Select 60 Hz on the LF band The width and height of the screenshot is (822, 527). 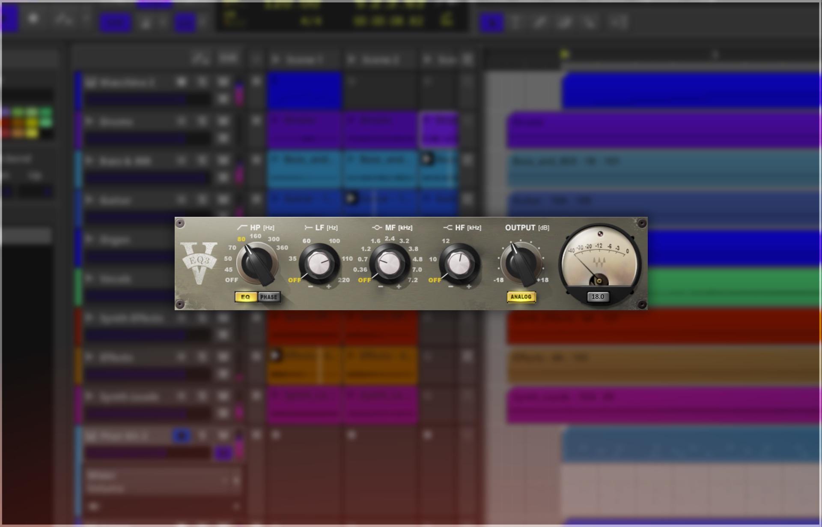[307, 241]
